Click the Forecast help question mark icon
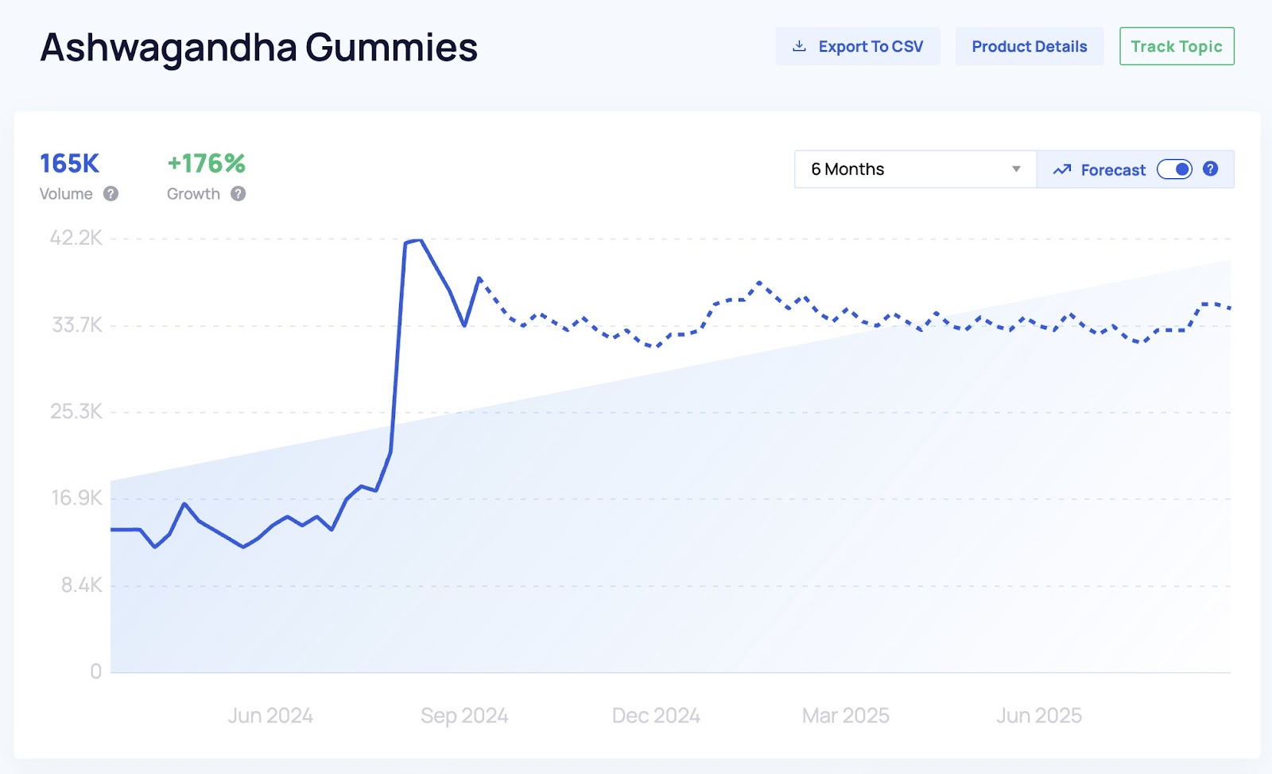Image resolution: width=1272 pixels, height=774 pixels. click(1210, 169)
